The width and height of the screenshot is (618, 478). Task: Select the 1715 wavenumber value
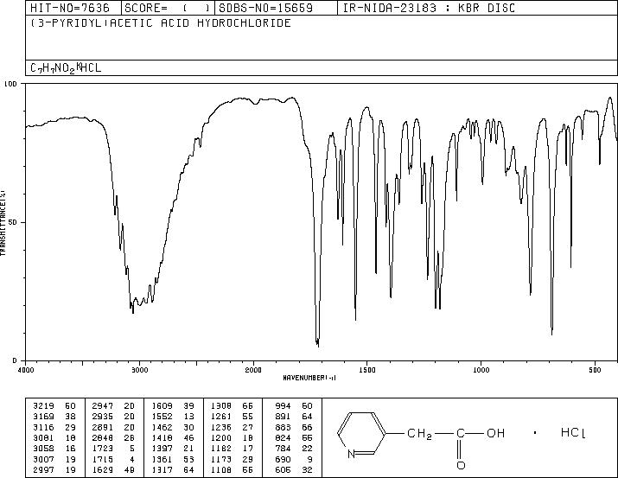coord(103,459)
